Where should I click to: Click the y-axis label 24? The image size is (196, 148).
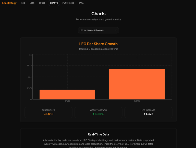click(x=31, y=55)
